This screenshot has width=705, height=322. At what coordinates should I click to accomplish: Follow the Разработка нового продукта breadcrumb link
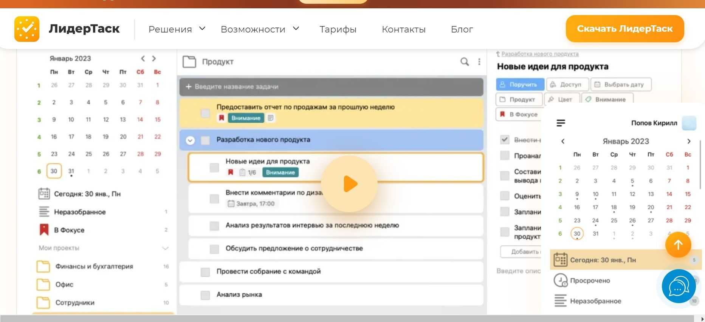539,54
